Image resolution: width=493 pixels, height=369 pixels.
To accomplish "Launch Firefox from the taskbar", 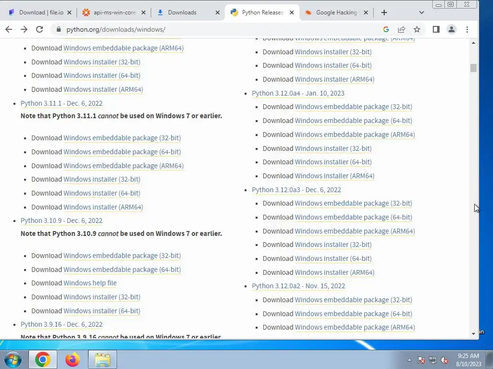I will coord(73,359).
